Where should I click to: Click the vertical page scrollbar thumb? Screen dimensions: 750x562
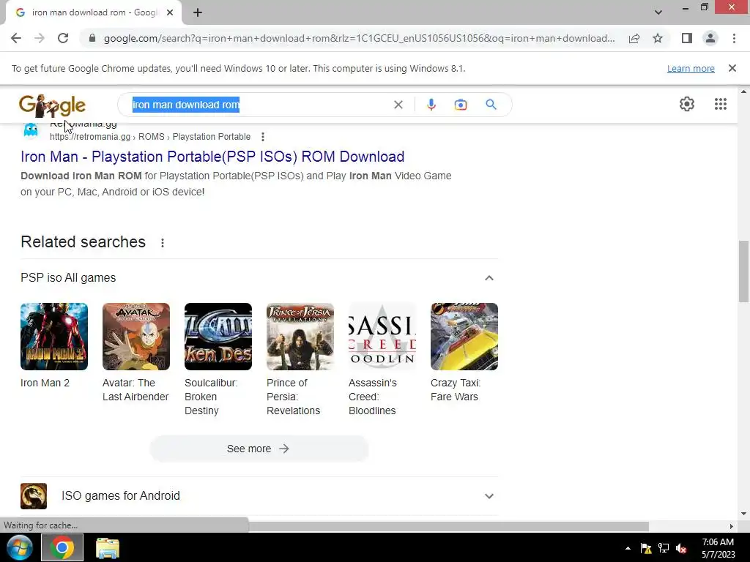[743, 271]
